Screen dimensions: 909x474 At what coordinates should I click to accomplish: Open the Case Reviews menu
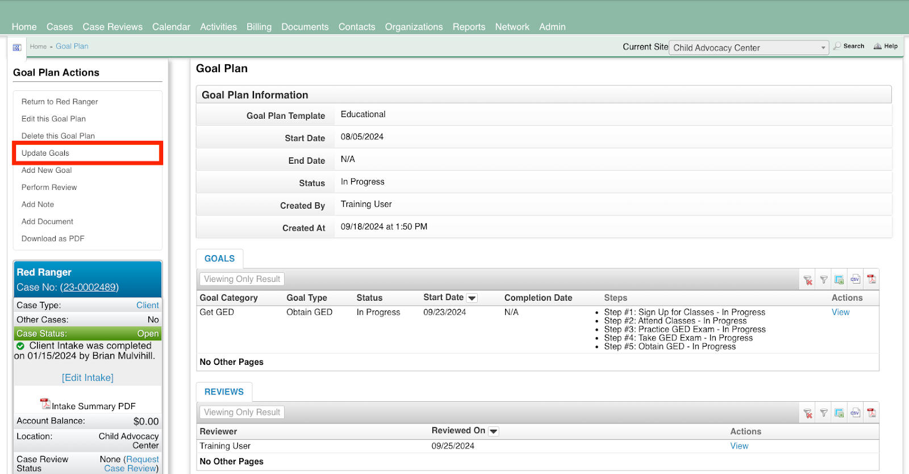[x=112, y=27]
